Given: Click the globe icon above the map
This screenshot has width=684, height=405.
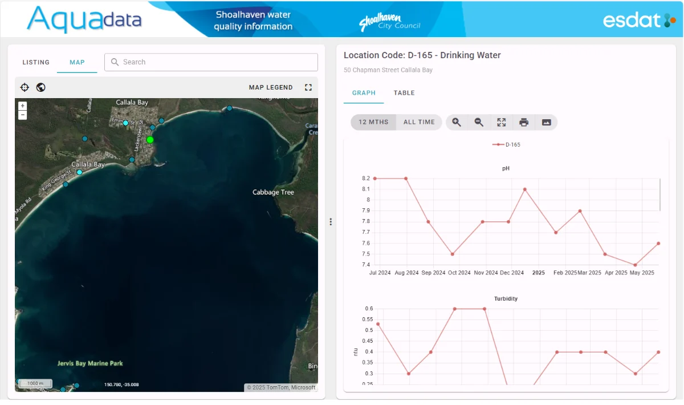Looking at the screenshot, I should pyautogui.click(x=40, y=87).
